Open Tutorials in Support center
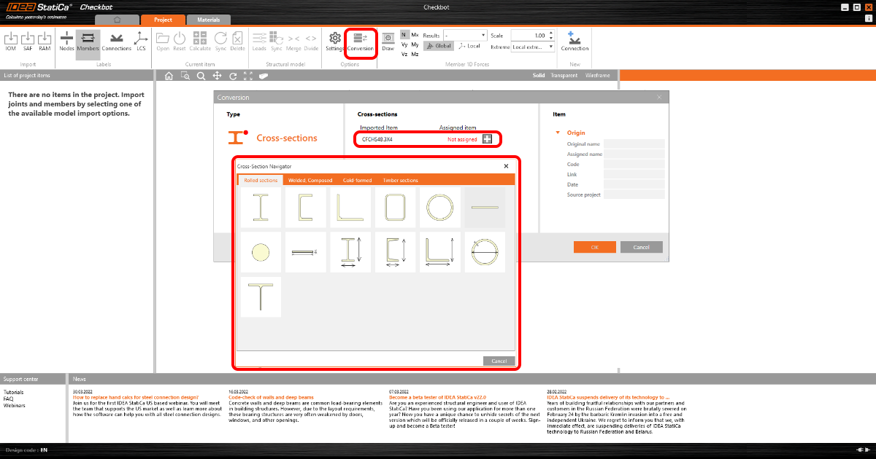Screen dimensions: 876x459 point(13,393)
